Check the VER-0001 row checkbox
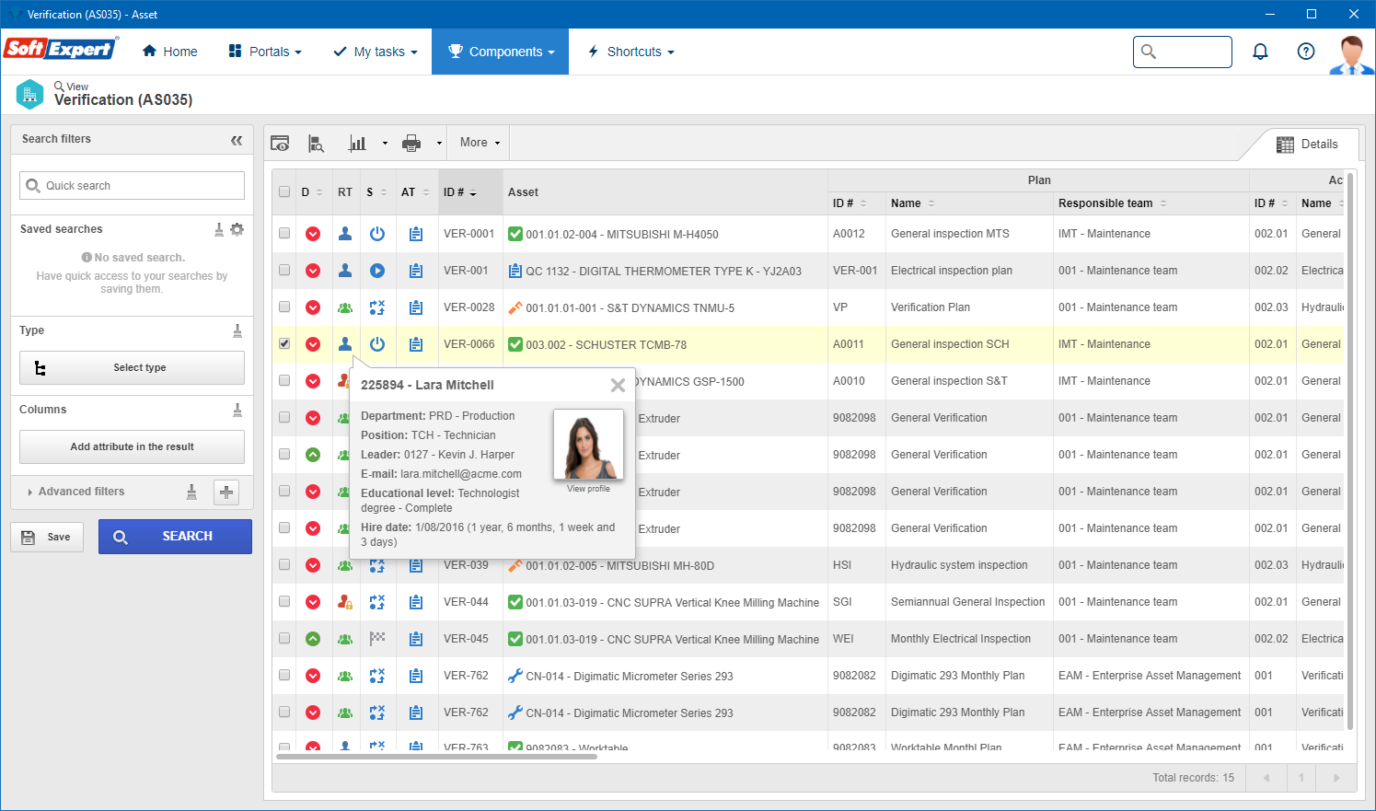 pos(284,234)
